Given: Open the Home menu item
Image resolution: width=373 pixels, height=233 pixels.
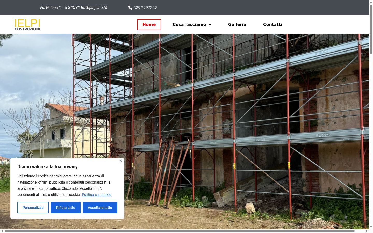Looking at the screenshot, I should pos(149,25).
